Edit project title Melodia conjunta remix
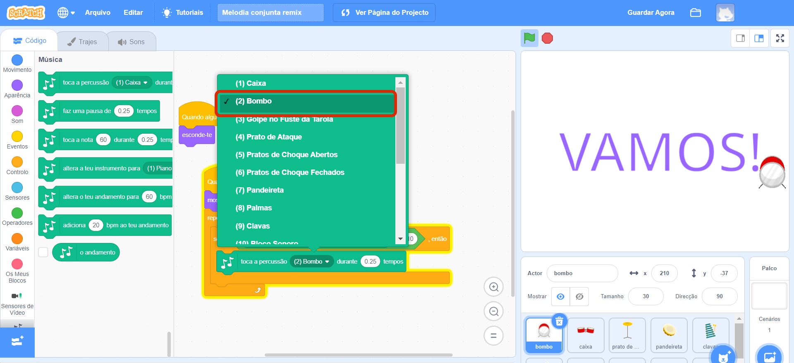The width and height of the screenshot is (794, 363). point(270,13)
